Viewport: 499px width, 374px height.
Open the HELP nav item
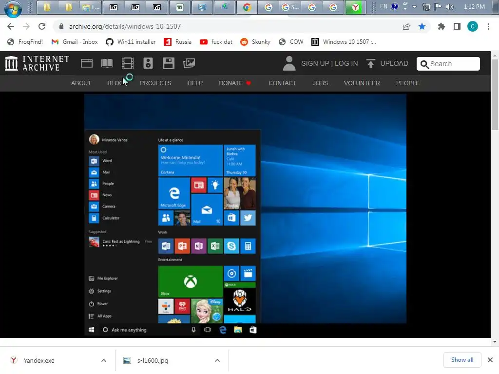tap(195, 83)
